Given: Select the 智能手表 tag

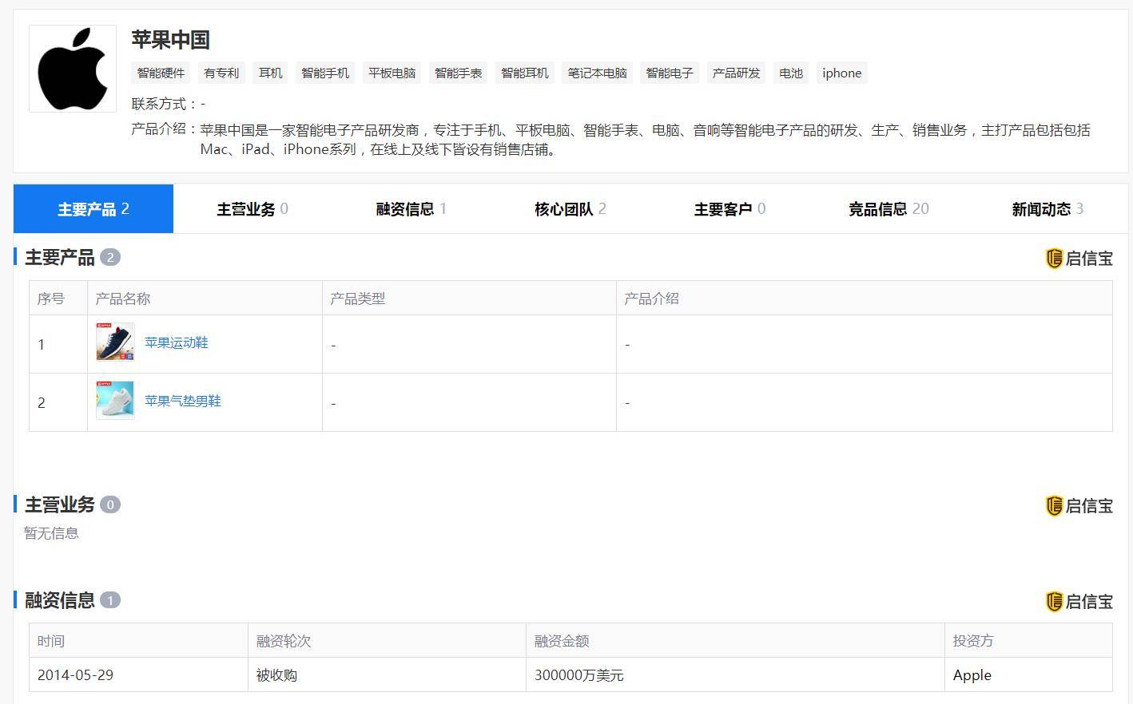Looking at the screenshot, I should pyautogui.click(x=457, y=72).
